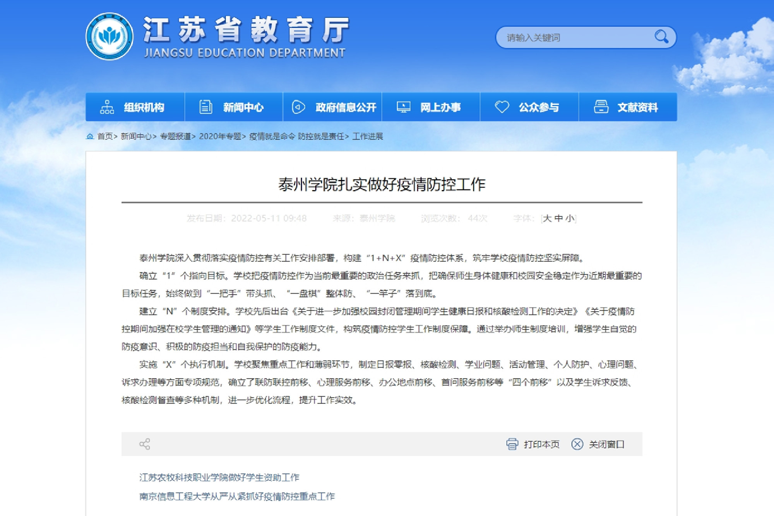Click the Jiangsu Education Department logo emblem
This screenshot has width=774, height=516.
pyautogui.click(x=110, y=37)
